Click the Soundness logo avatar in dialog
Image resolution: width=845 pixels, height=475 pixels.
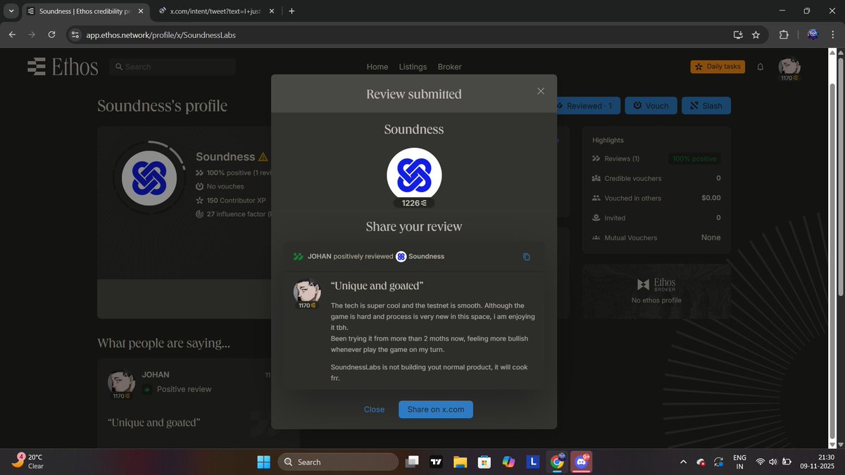click(x=414, y=175)
